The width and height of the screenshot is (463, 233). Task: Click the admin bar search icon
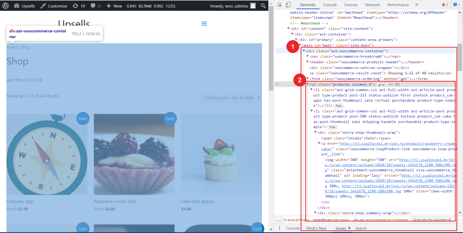tap(263, 6)
